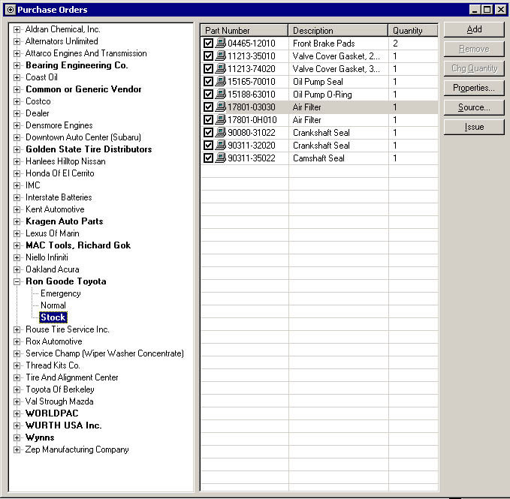Uncheck the checkbox for part 17801-03030
The height and width of the screenshot is (499, 510).
coord(208,107)
